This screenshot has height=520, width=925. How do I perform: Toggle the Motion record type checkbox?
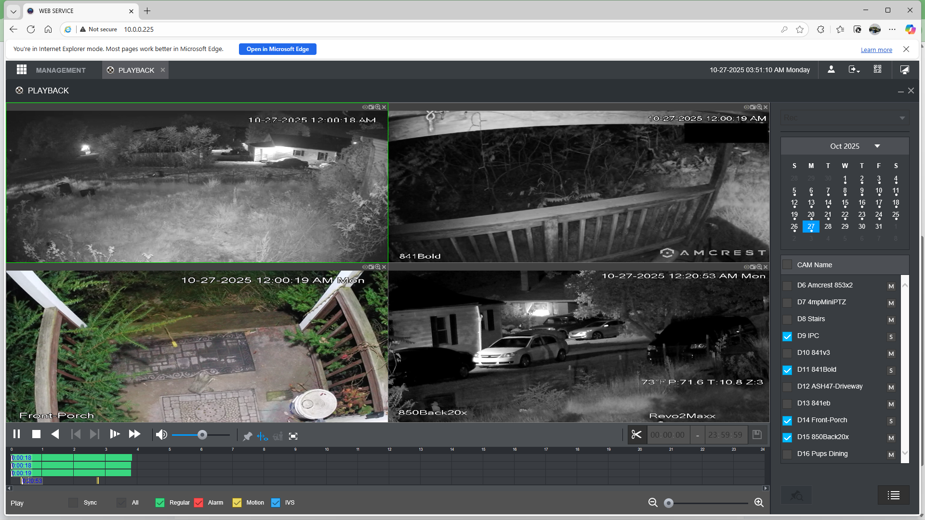[x=237, y=503]
